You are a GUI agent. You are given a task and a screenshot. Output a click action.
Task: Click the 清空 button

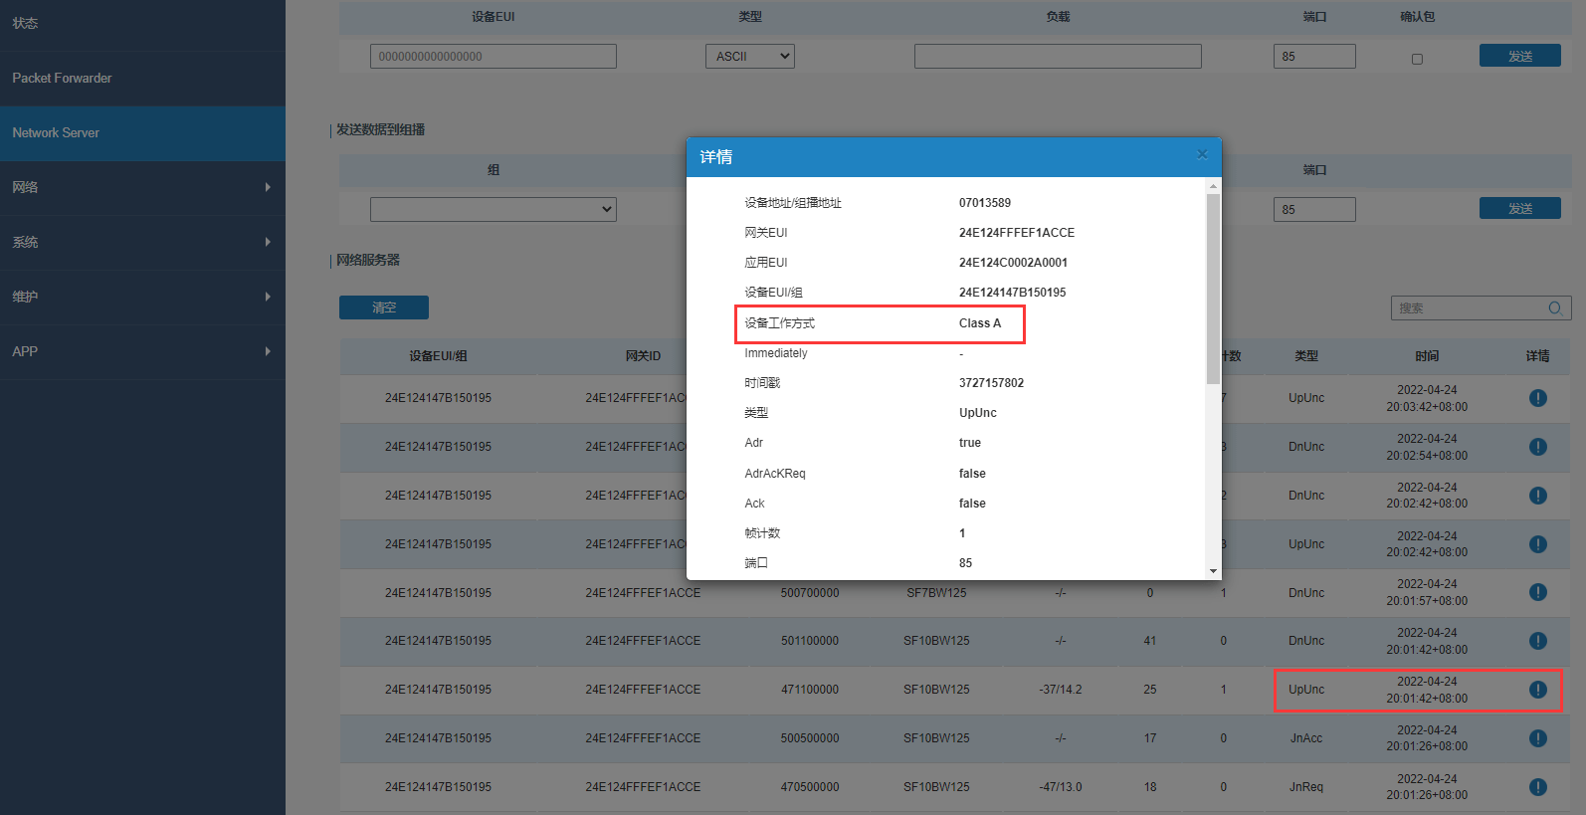[383, 307]
